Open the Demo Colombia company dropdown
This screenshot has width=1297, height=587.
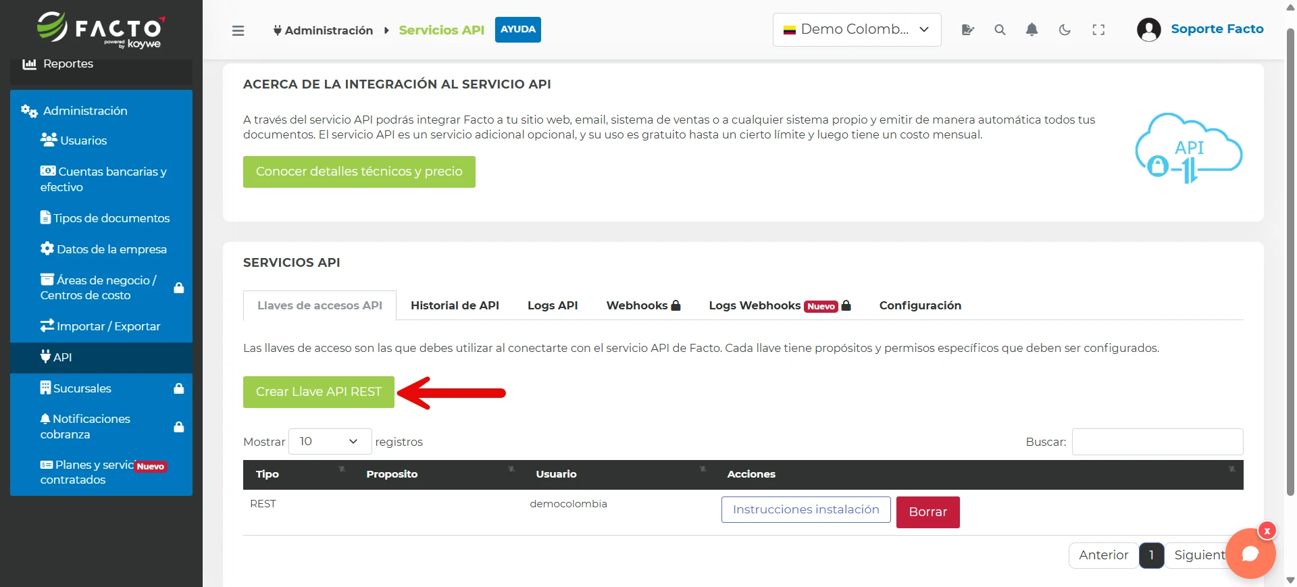point(857,30)
